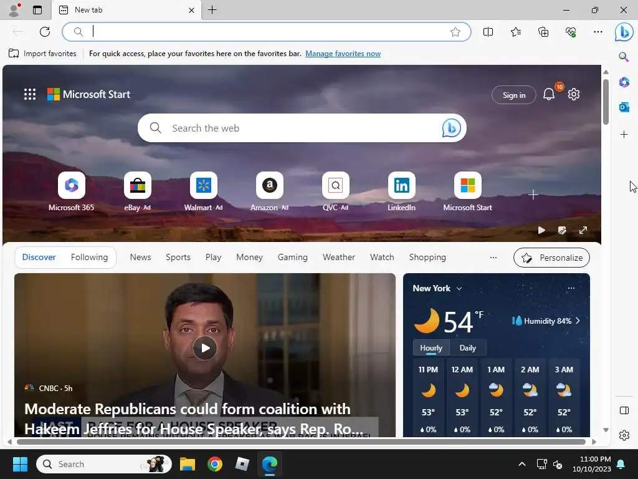Play the background video
This screenshot has height=479, width=638.
pyautogui.click(x=541, y=230)
